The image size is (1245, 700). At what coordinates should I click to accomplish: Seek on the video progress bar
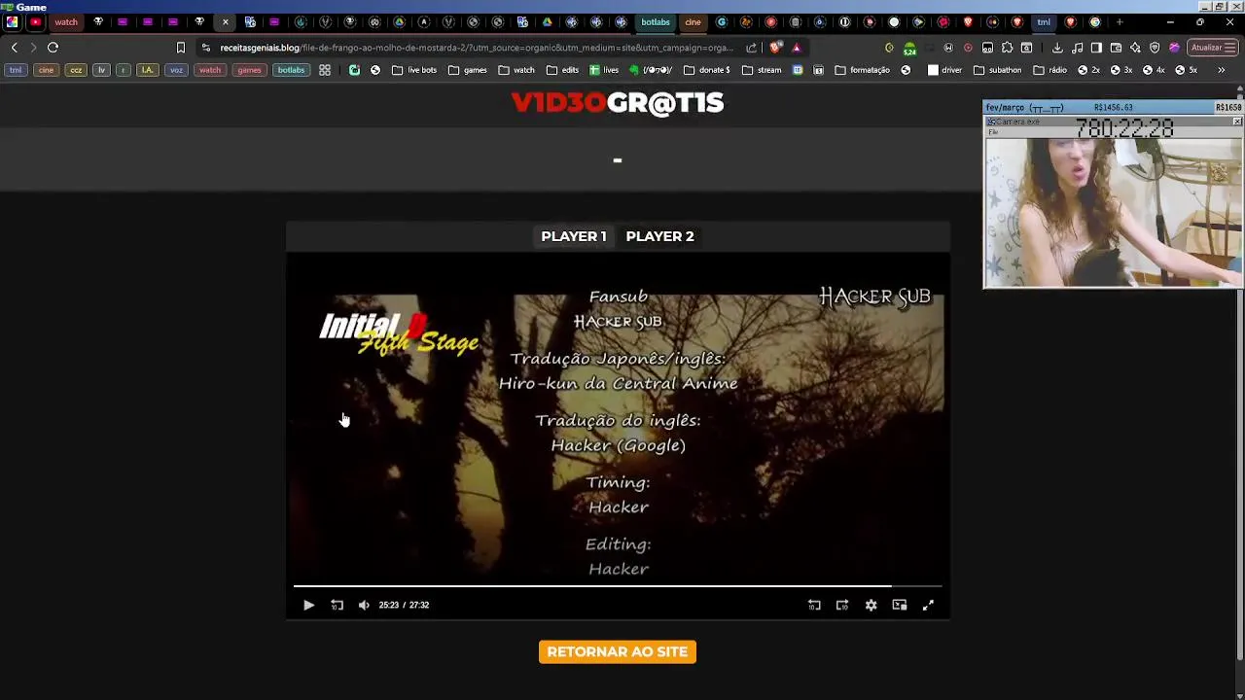(618, 586)
